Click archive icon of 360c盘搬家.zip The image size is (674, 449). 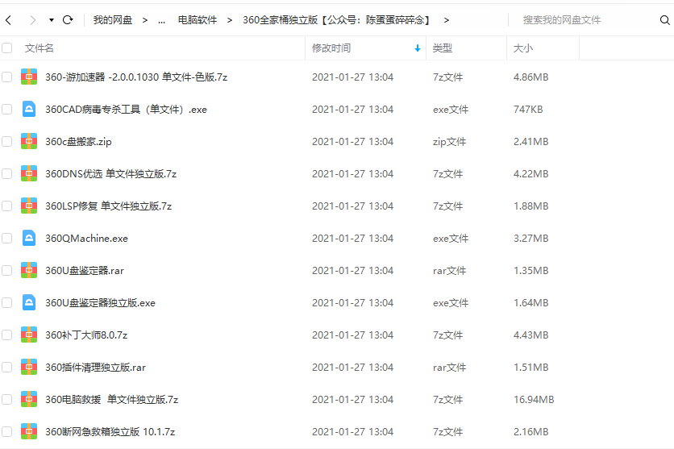pos(29,141)
